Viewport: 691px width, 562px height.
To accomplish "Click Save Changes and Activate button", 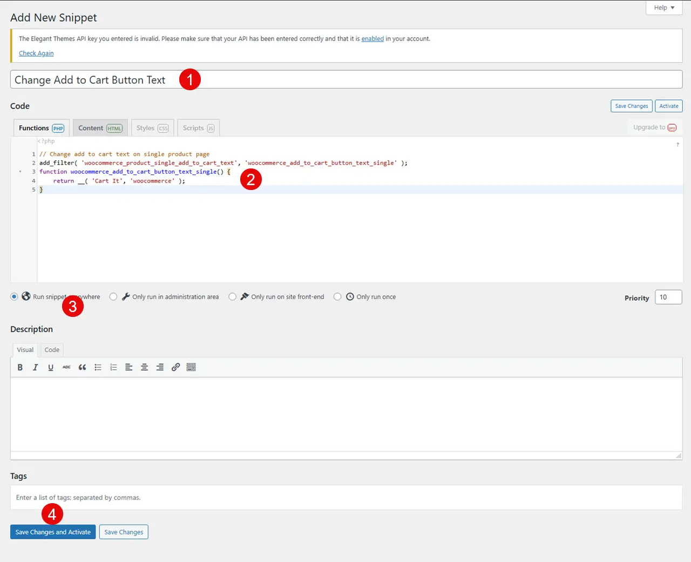I will [x=53, y=532].
